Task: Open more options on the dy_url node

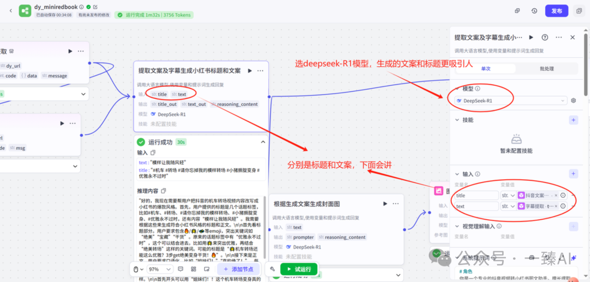Action: tap(81, 51)
